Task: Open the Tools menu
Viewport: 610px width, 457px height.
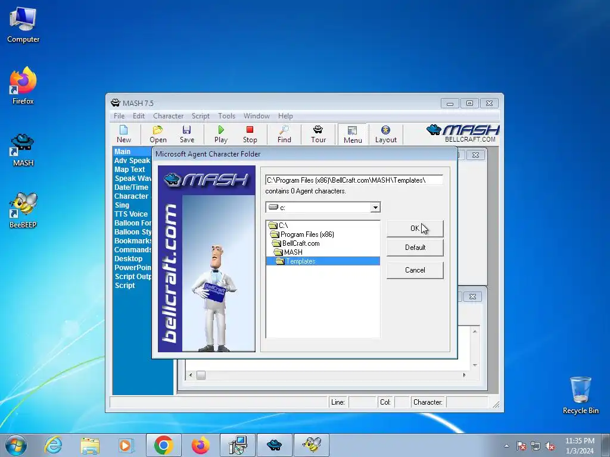Action: (x=226, y=116)
